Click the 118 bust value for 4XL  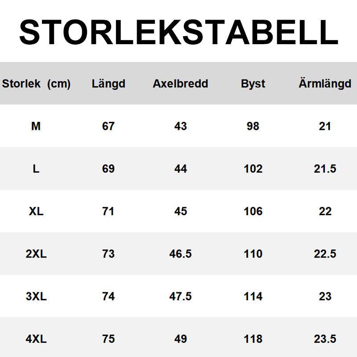(x=253, y=339)
